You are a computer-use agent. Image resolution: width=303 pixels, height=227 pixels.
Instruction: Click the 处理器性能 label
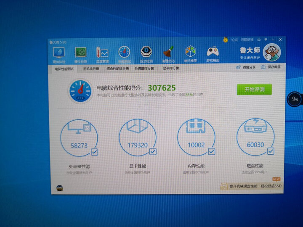[79, 166]
